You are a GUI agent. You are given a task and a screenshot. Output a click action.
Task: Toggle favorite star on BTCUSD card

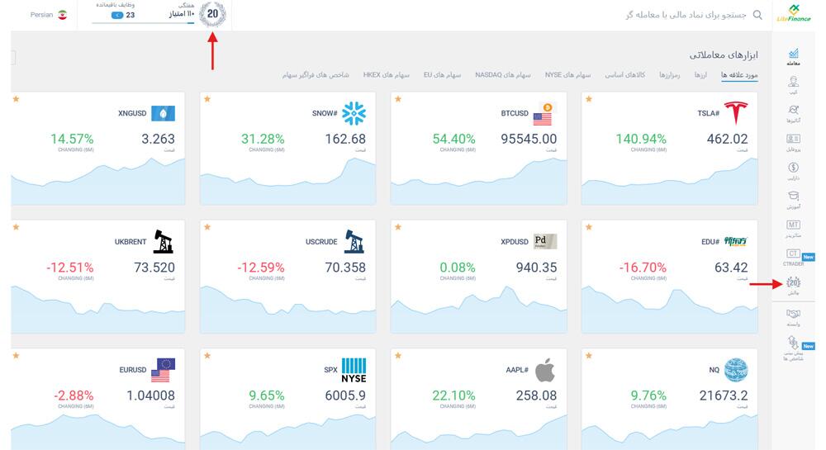click(x=398, y=99)
